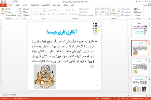151x100 pixels.
Task: Click the zoom in plus button
Action: [x=143, y=98]
